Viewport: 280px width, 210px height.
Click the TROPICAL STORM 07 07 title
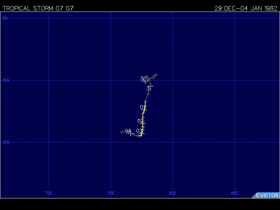(x=38, y=8)
